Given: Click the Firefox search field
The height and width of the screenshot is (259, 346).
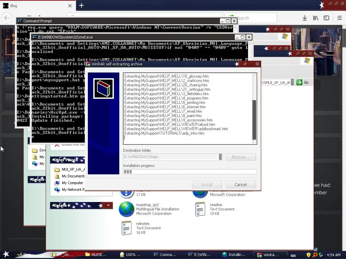Looking at the screenshot, I should (251, 18).
